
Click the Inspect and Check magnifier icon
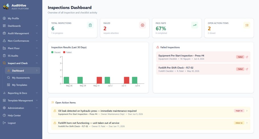(x=4, y=63)
